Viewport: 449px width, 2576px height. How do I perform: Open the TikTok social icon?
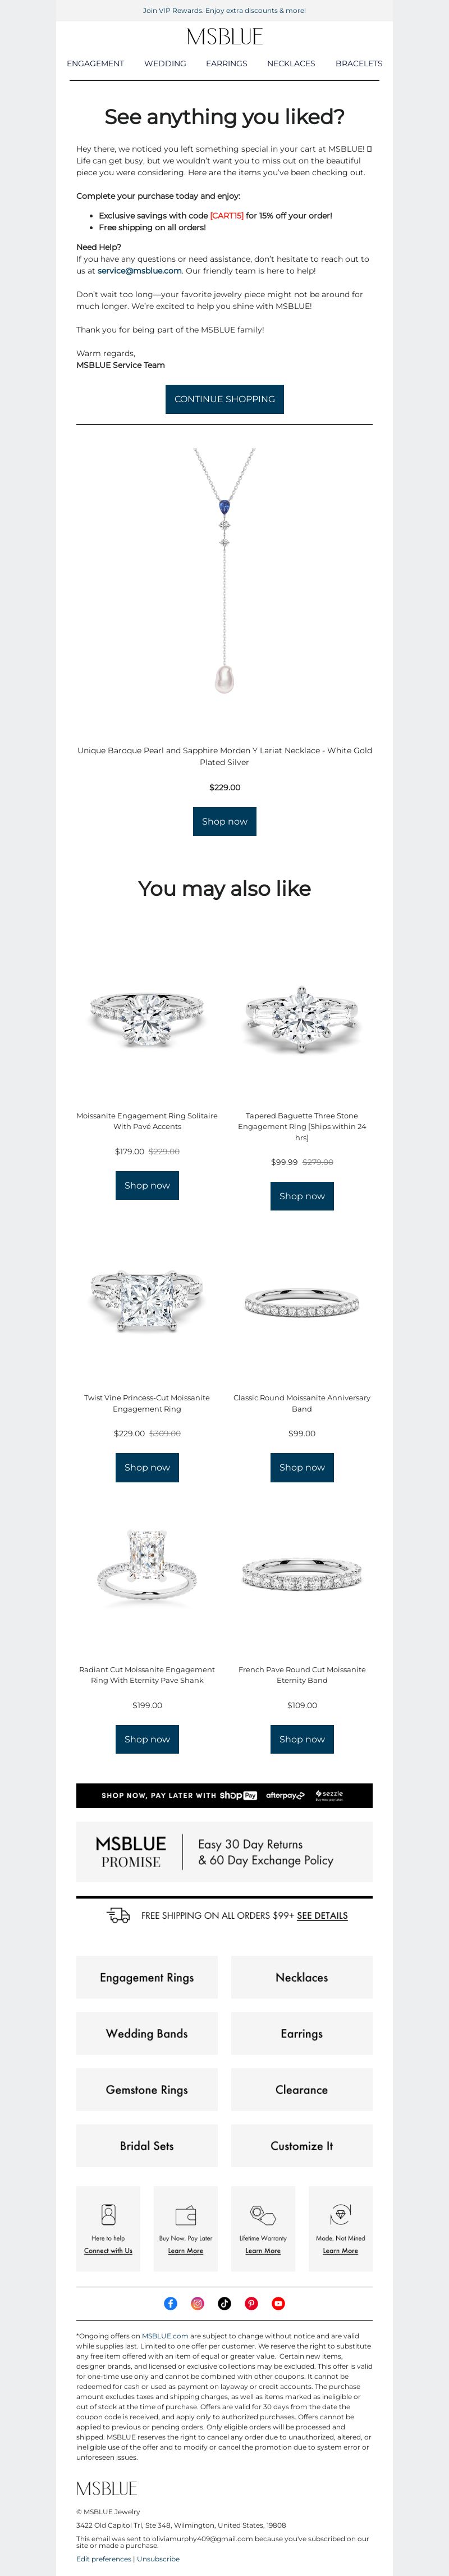pyautogui.click(x=225, y=2303)
